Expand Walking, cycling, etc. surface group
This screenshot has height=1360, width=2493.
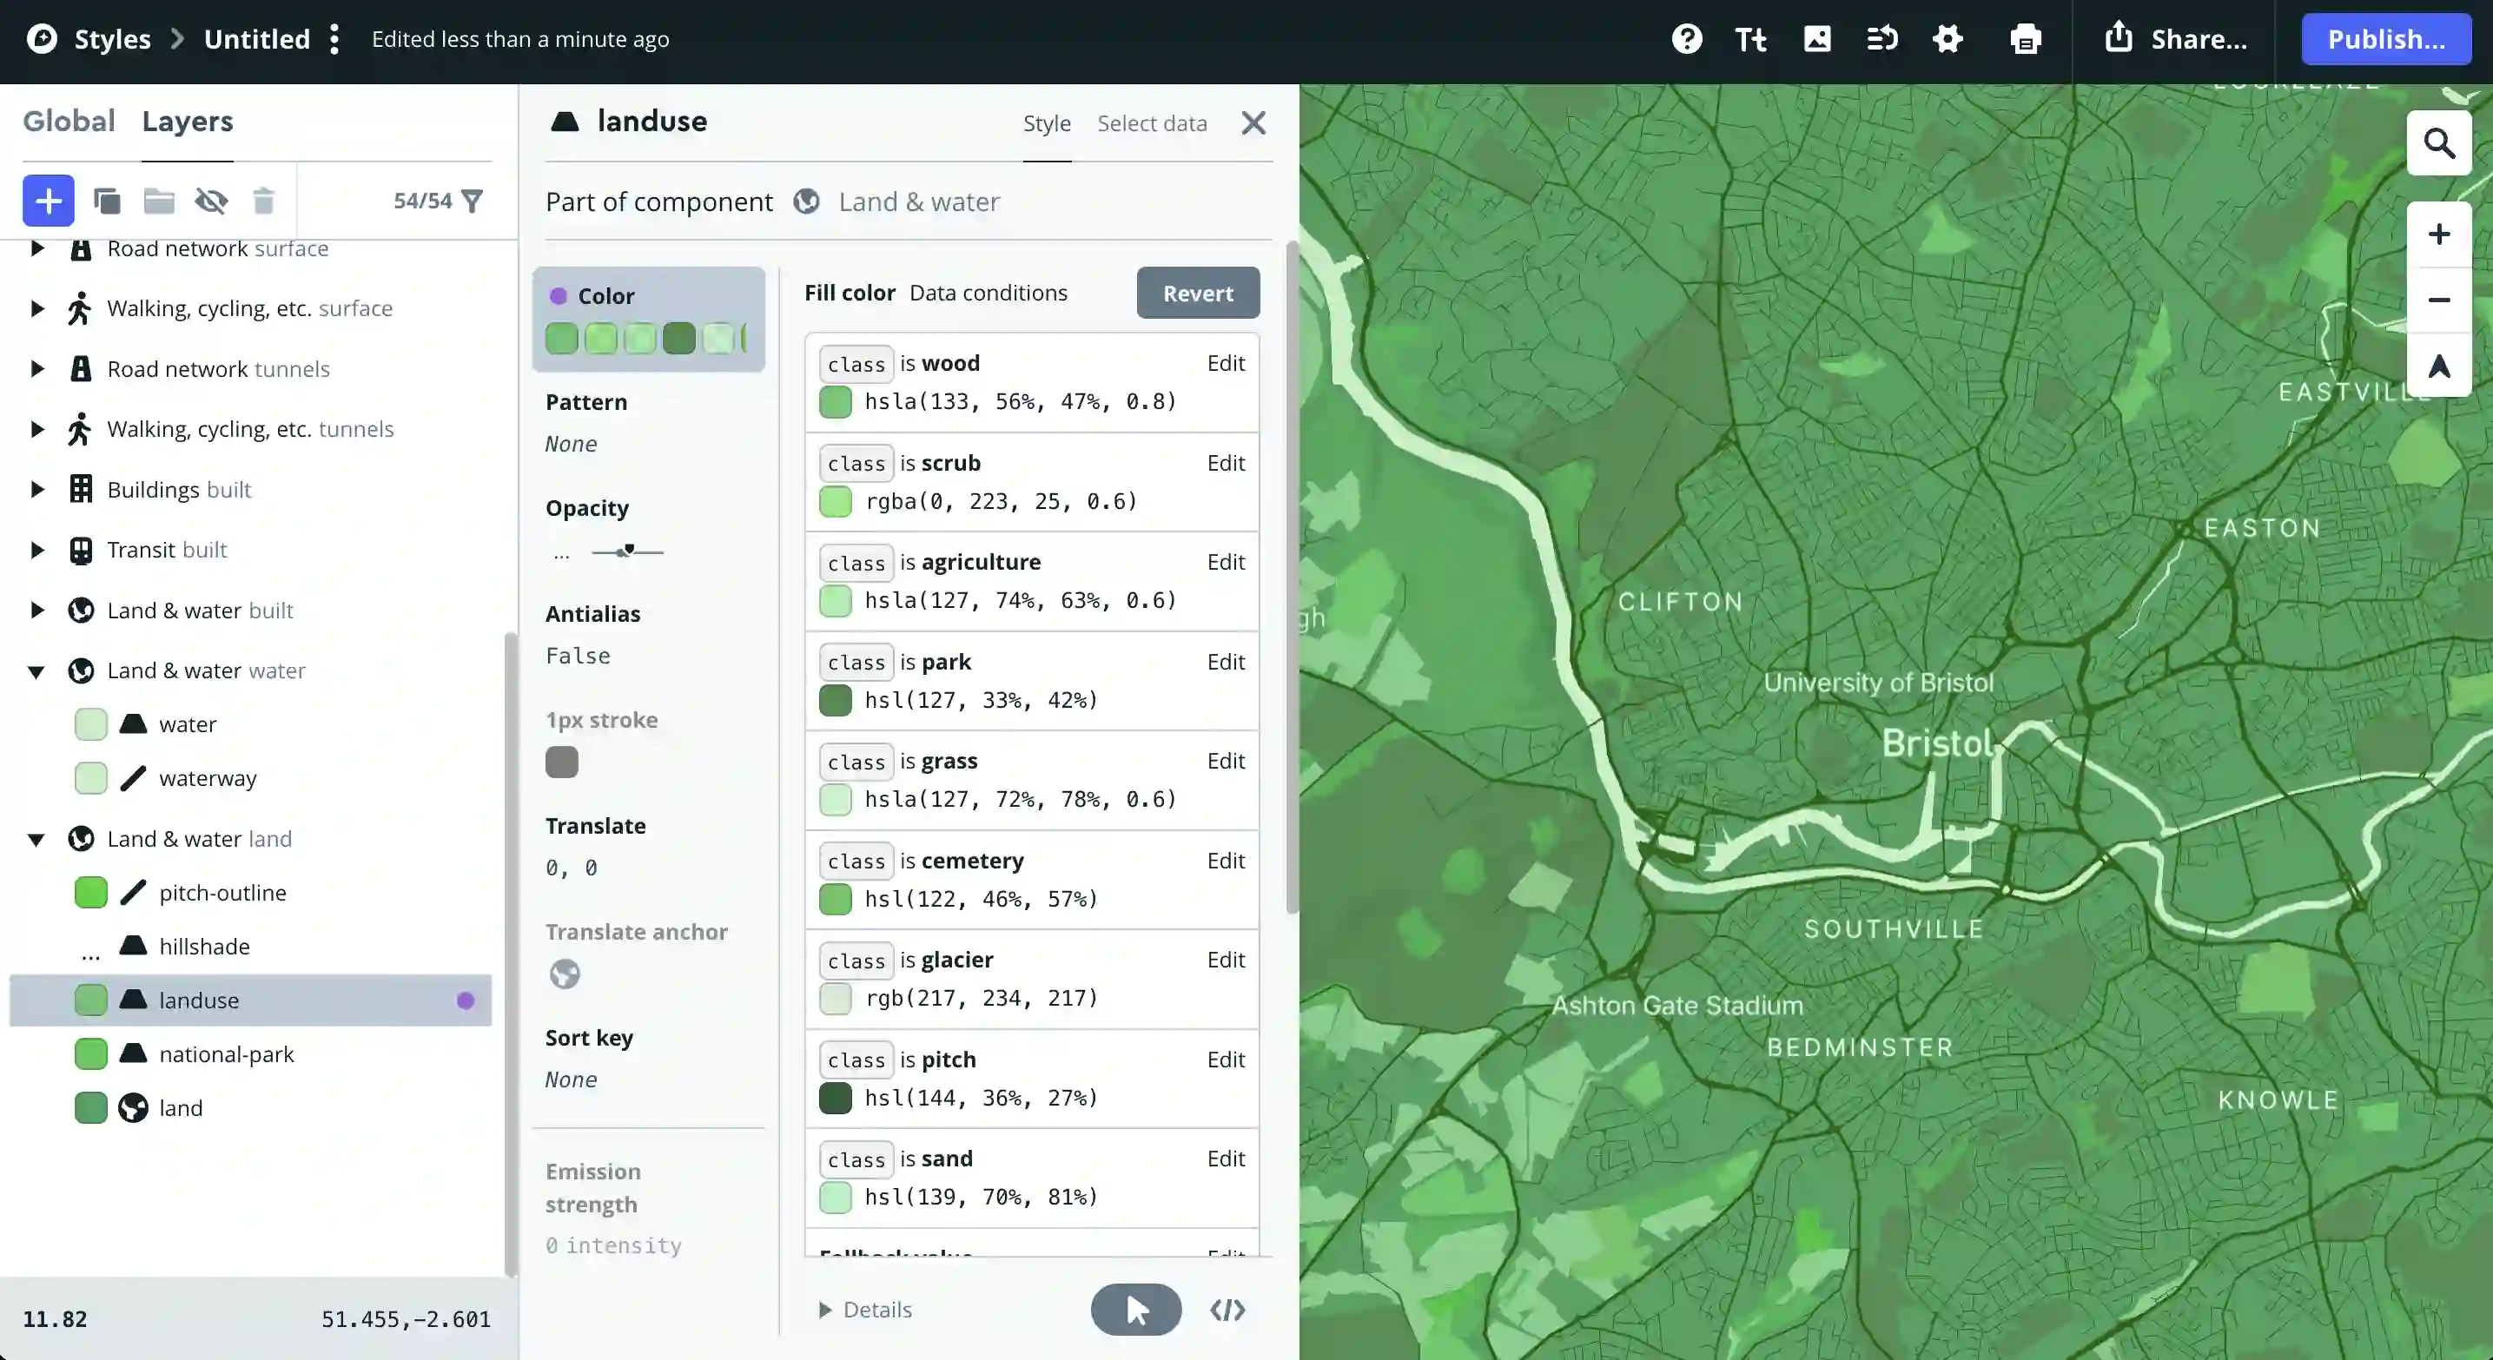(36, 308)
